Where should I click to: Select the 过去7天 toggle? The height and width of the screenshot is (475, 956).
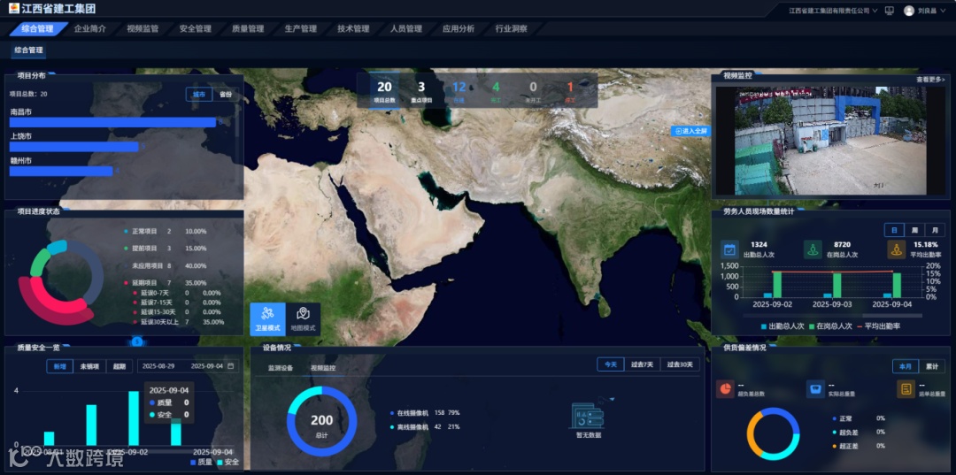pos(642,364)
